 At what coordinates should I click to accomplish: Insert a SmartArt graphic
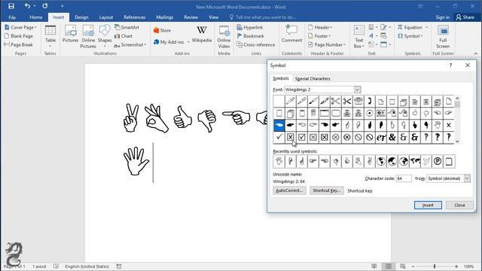pyautogui.click(x=127, y=27)
